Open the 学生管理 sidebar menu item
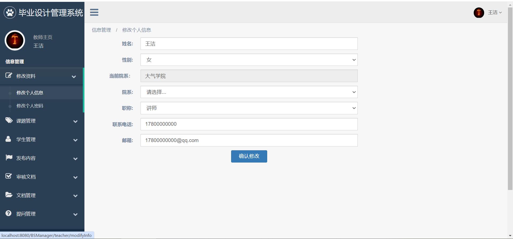 (x=42, y=140)
